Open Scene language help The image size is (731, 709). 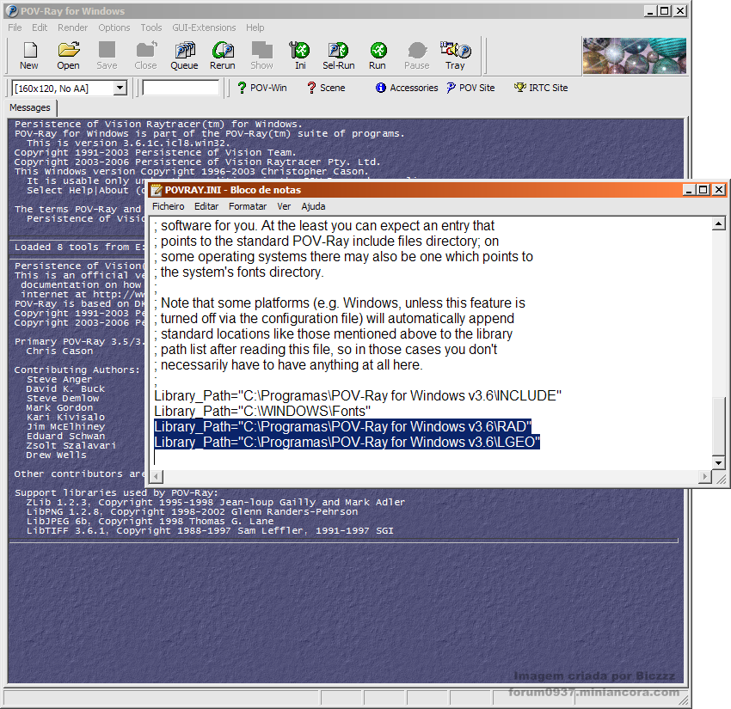[326, 88]
